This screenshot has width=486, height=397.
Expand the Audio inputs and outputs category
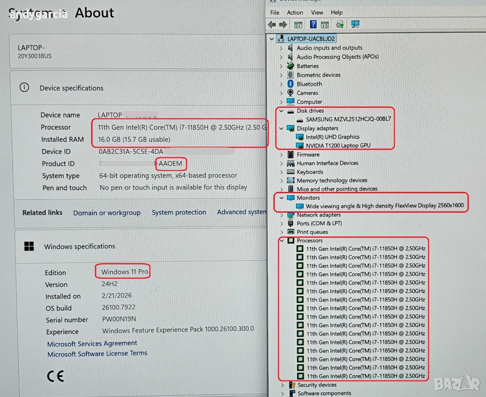pos(281,48)
